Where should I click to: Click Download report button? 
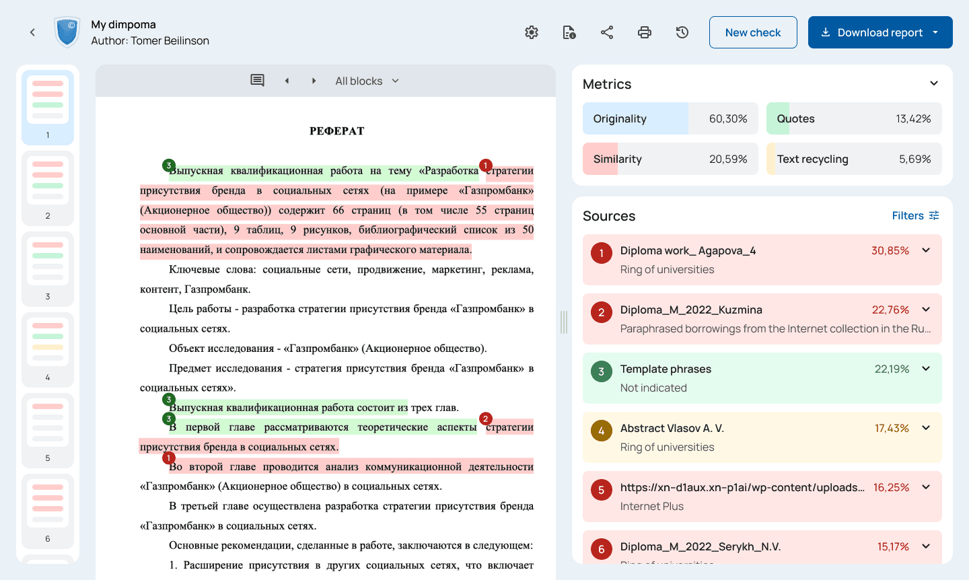(880, 32)
